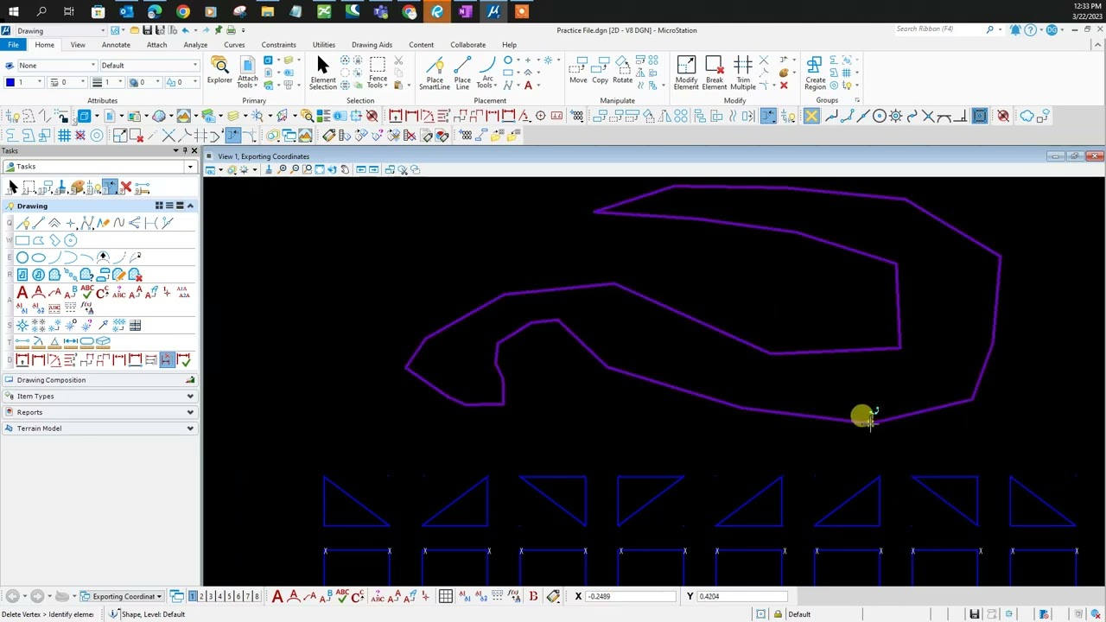Switch to the Annotate ribbon tab
1106x622 pixels.
tap(116, 45)
